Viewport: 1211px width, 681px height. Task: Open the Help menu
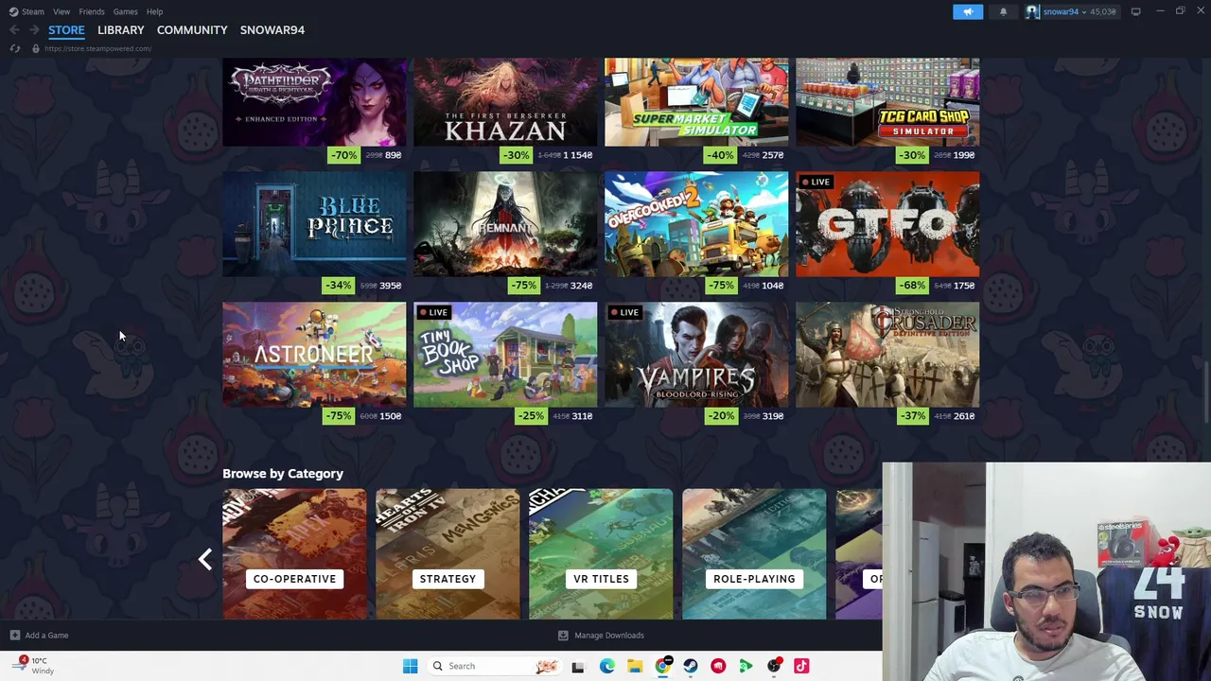click(x=154, y=11)
